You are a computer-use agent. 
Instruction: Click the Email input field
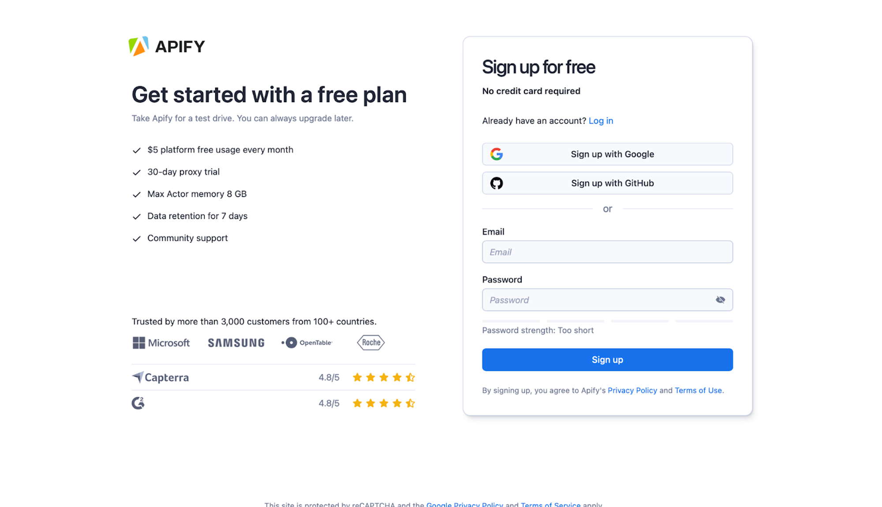607,251
